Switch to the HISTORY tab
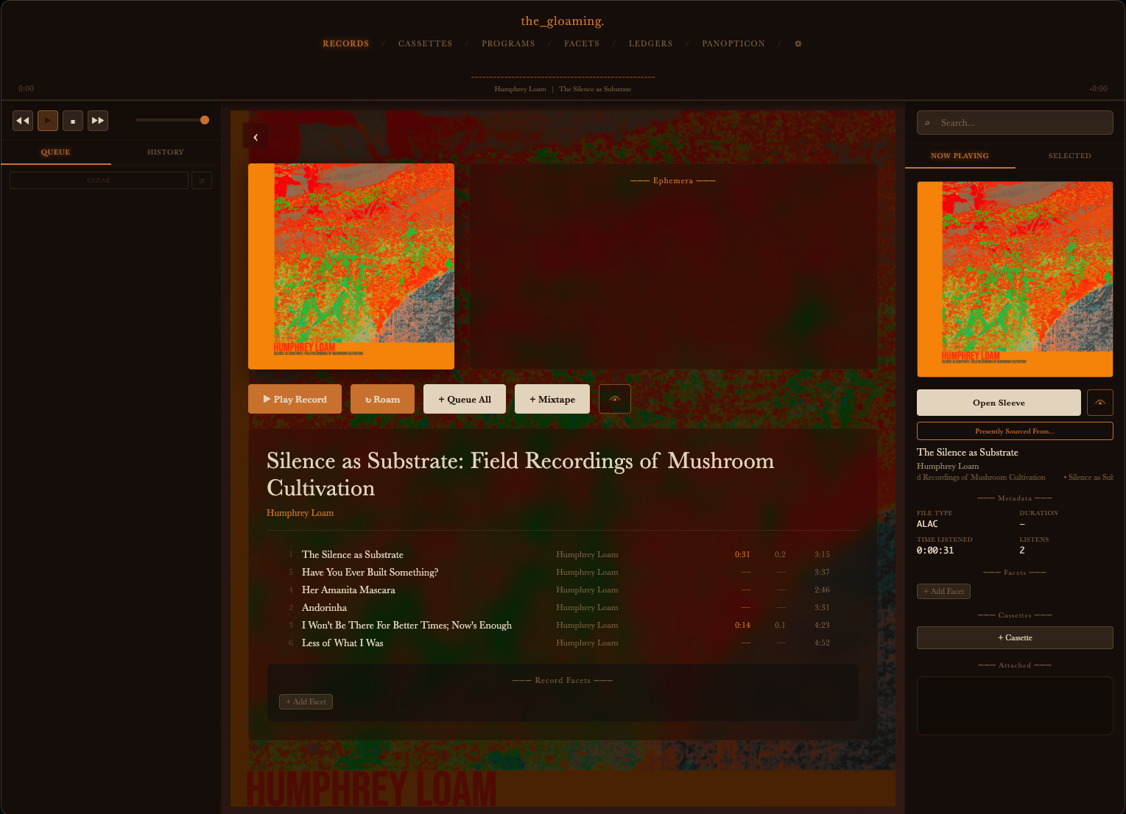 pos(165,152)
